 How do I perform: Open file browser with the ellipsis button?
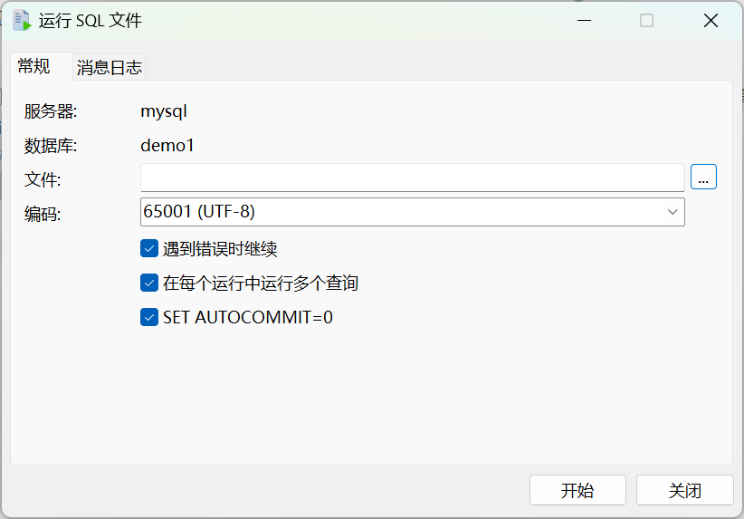point(703,178)
